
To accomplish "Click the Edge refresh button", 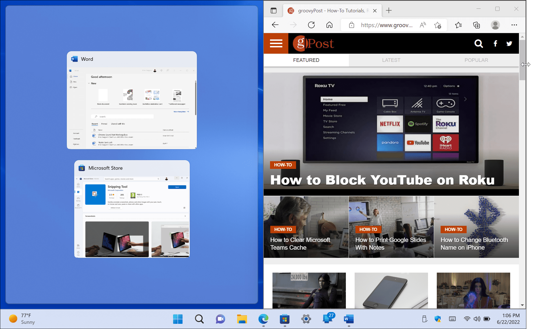I will click(311, 25).
